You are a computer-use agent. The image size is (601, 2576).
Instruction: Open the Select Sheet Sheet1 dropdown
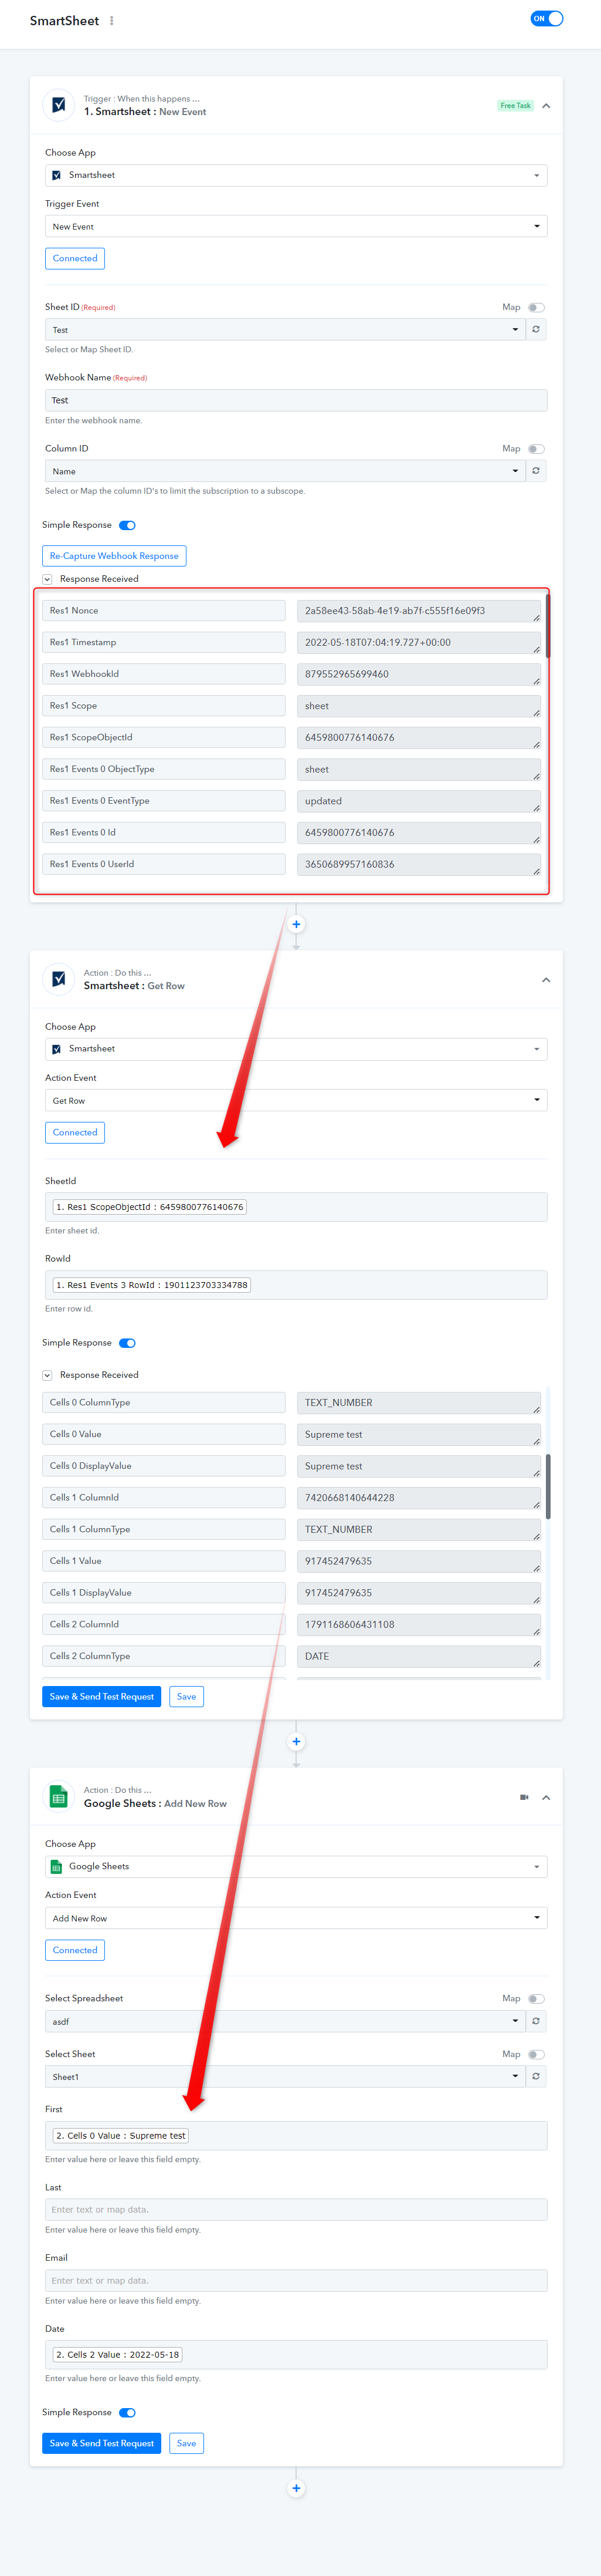click(286, 2077)
